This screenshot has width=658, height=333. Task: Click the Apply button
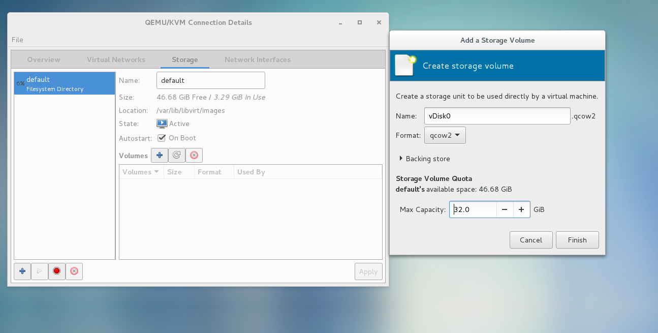click(368, 271)
